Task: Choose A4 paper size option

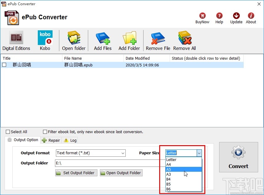Action: [x=183, y=164]
